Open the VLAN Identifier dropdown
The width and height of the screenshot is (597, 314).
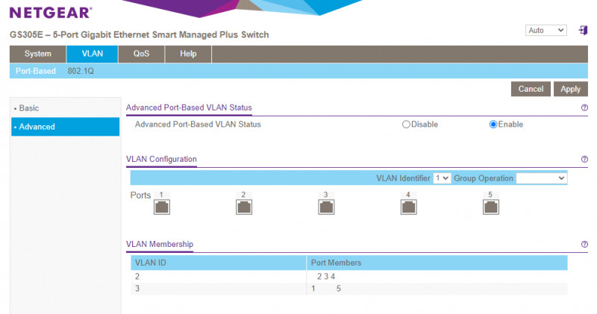(x=442, y=178)
